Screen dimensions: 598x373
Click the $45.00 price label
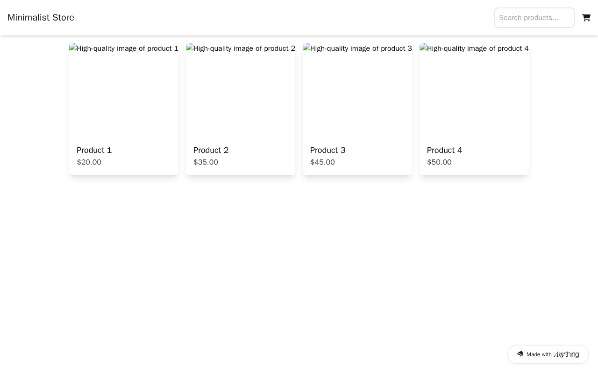click(323, 162)
